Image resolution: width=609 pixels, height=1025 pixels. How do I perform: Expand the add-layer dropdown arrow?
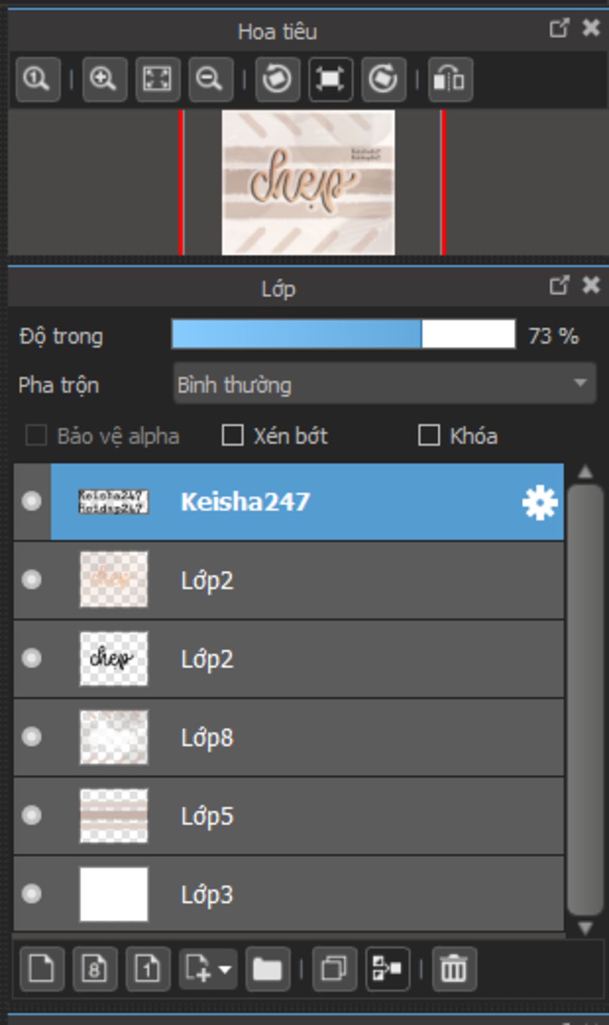click(x=225, y=970)
